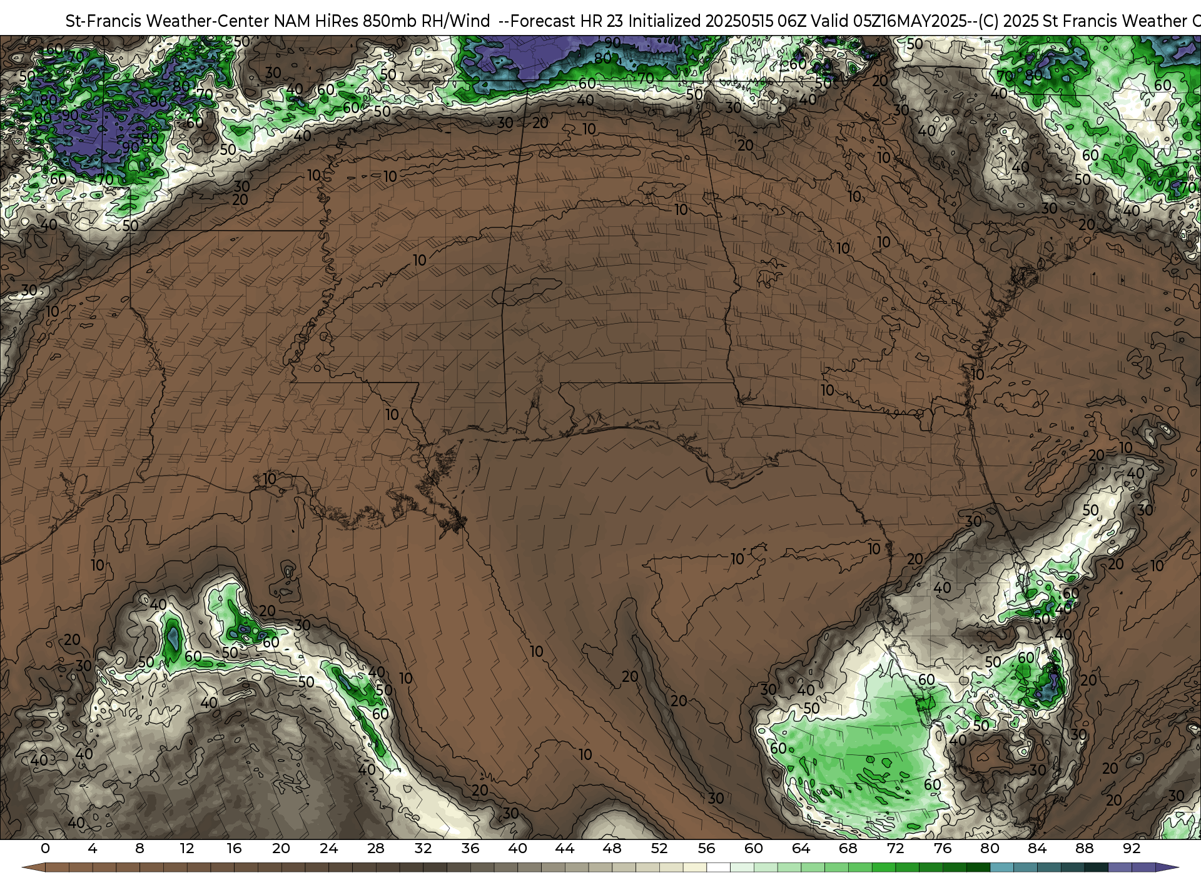Click the colorbar scale label '72'
This screenshot has height=875, width=1201.
pos(896,848)
